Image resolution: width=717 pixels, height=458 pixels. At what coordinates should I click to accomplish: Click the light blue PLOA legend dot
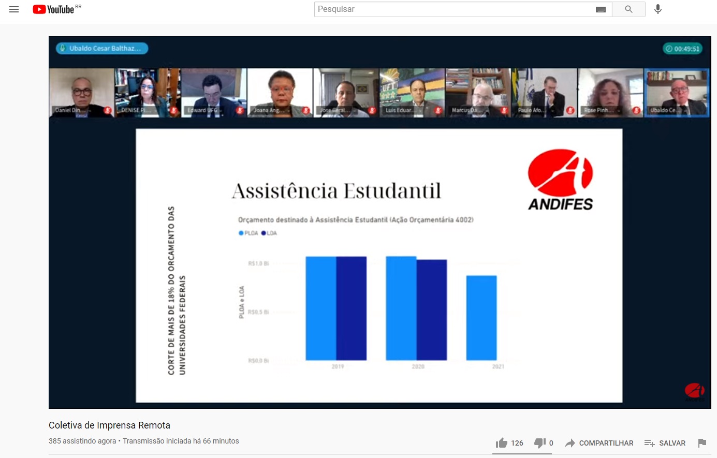pyautogui.click(x=241, y=233)
